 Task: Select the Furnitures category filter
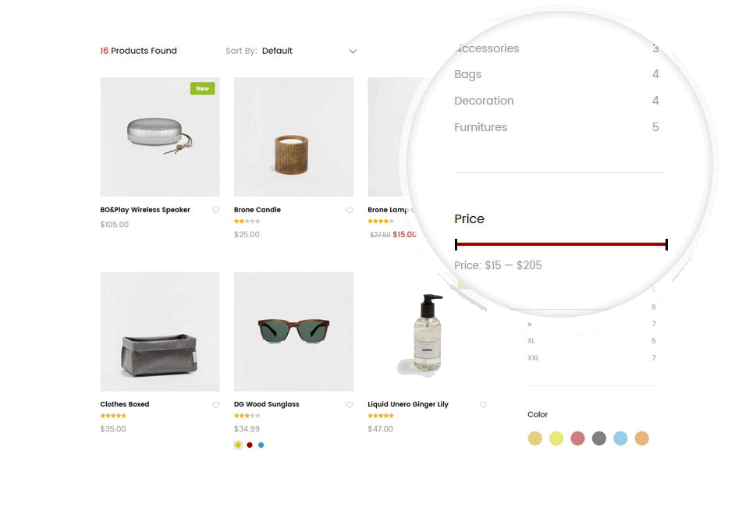[x=481, y=127]
